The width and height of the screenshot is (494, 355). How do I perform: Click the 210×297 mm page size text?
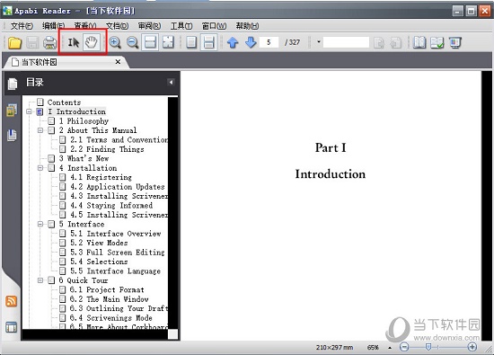(335, 348)
